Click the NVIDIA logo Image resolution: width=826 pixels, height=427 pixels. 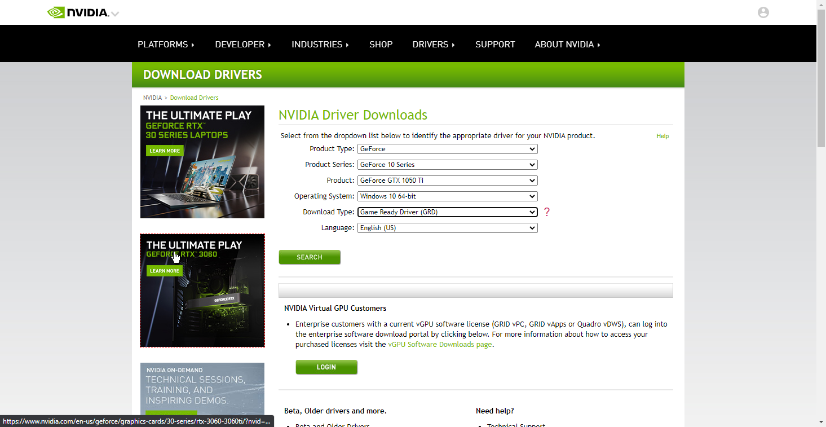tap(78, 12)
